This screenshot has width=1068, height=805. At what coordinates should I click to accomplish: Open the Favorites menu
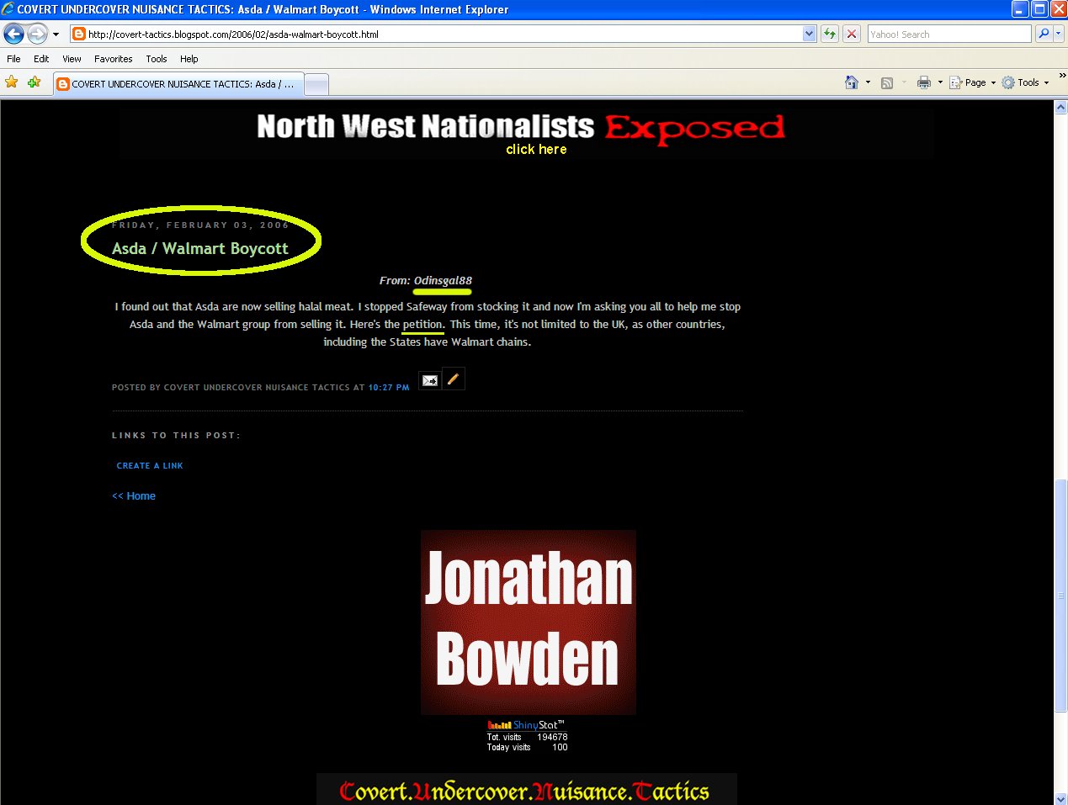[113, 59]
